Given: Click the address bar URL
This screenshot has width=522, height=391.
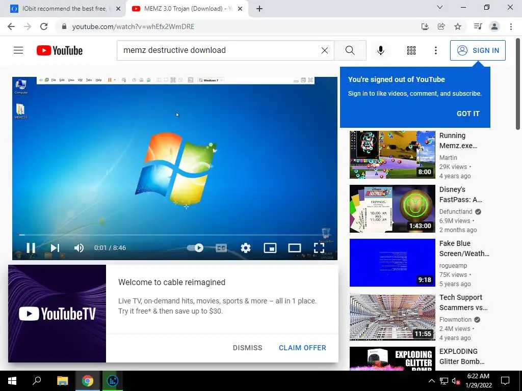Looking at the screenshot, I should tap(133, 26).
